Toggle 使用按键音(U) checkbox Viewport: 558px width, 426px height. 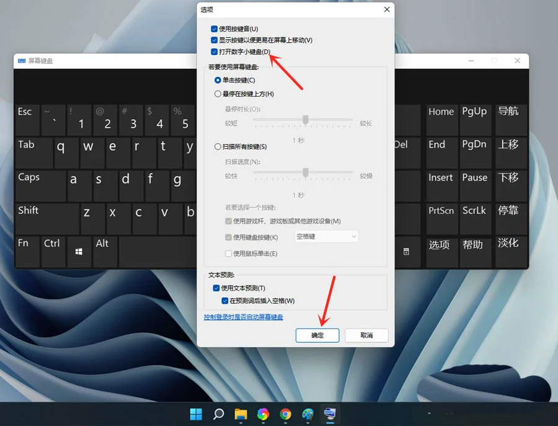[x=215, y=29]
